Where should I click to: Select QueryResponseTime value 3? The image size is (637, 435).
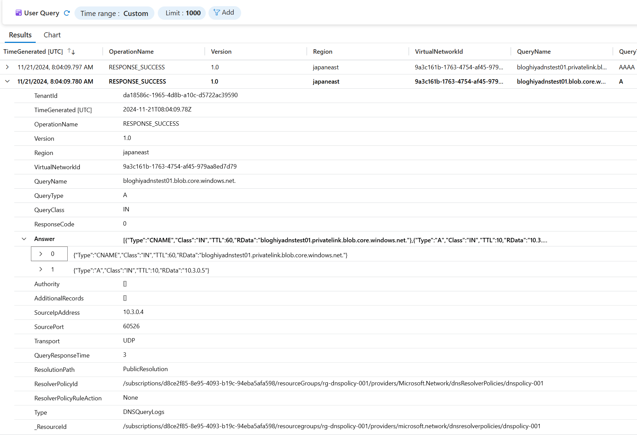tap(125, 355)
